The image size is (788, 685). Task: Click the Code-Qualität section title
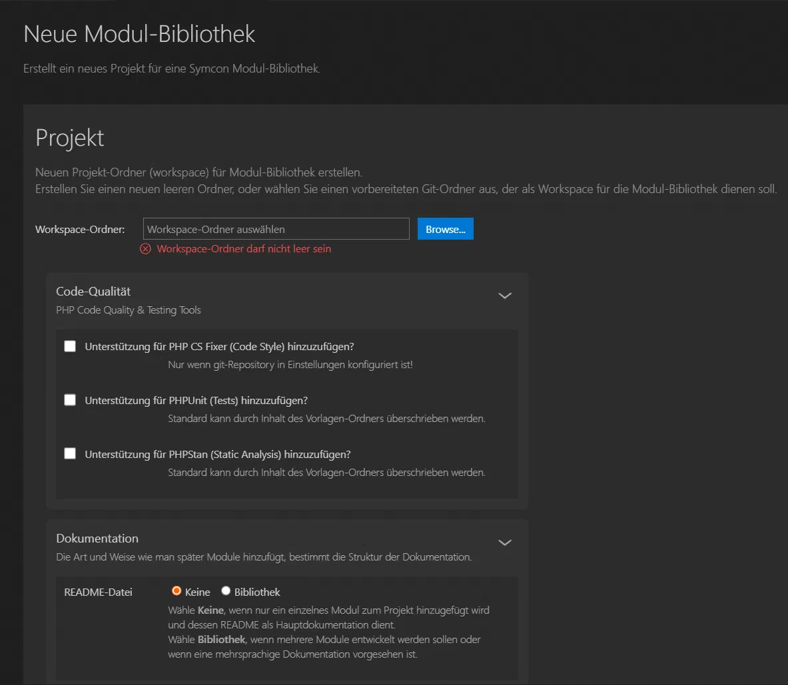pos(93,292)
